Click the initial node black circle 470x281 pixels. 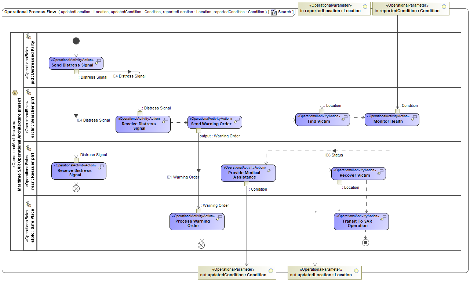point(76,41)
